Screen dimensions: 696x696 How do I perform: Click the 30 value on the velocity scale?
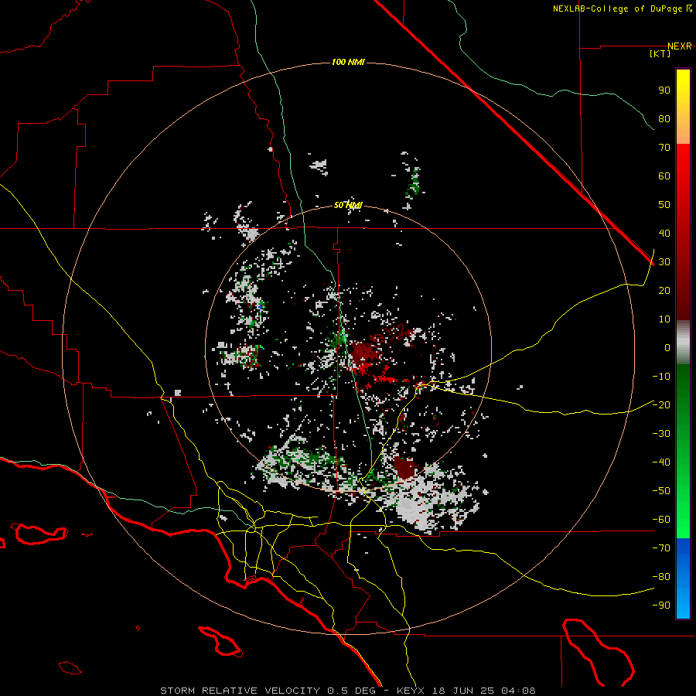[x=664, y=262]
